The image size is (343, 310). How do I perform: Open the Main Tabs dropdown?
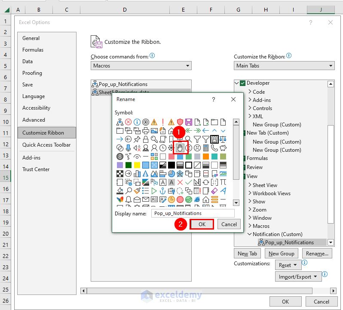pos(284,66)
